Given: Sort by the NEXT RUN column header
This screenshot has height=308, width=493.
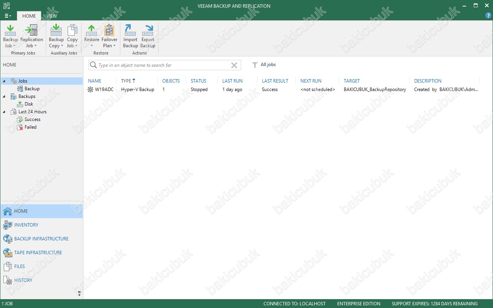Looking at the screenshot, I should click(x=311, y=81).
